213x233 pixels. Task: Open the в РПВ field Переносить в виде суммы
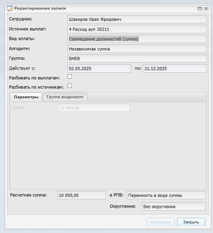(166, 195)
